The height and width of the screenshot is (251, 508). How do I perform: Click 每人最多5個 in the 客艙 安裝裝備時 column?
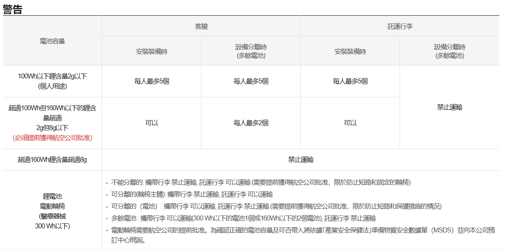[152, 81]
